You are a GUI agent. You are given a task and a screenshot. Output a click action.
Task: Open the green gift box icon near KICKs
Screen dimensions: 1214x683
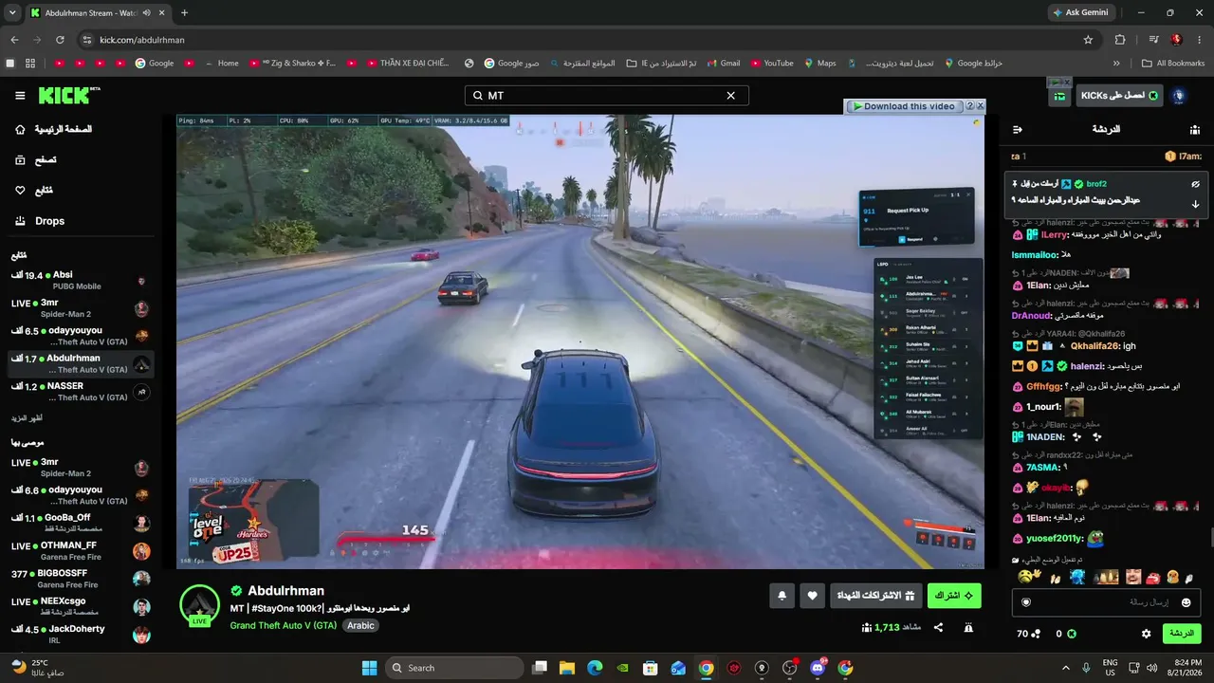(x=1059, y=96)
